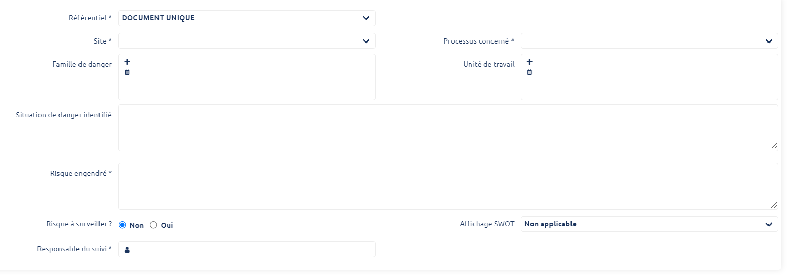Focus the Risque engendré text area
Screen dimensions: 788x275
[447, 186]
